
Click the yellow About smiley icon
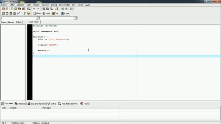[x=28, y=13]
